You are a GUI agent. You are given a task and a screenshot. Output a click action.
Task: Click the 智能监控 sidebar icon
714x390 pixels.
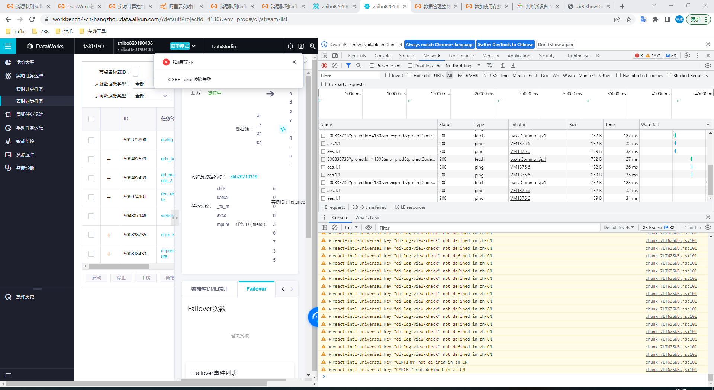coord(8,141)
